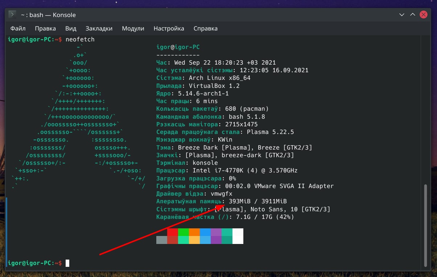Viewport: 437px width, 277px height.
Task: Open the Закладки menu
Action: [x=99, y=28]
